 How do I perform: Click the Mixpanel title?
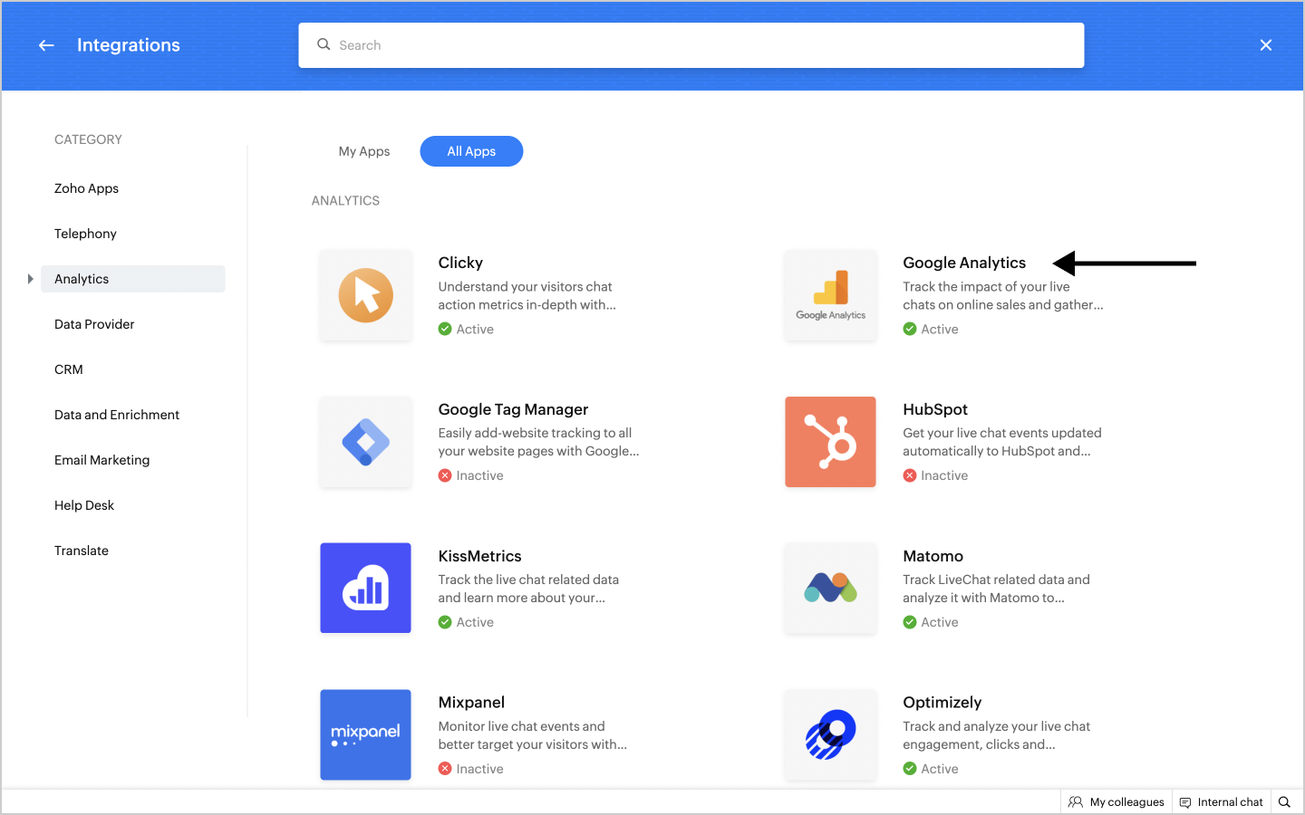coord(471,703)
